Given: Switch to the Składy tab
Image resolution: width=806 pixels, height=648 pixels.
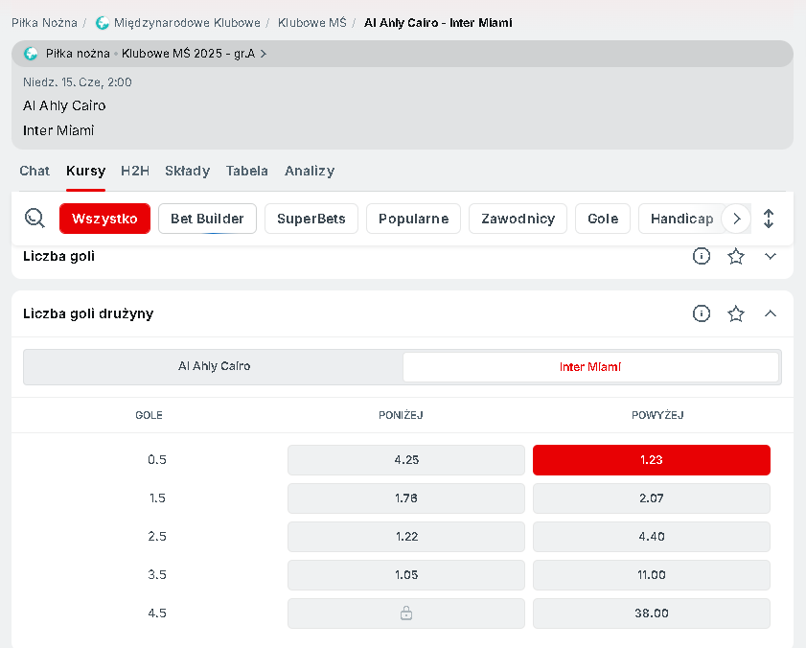Looking at the screenshot, I should [x=188, y=171].
